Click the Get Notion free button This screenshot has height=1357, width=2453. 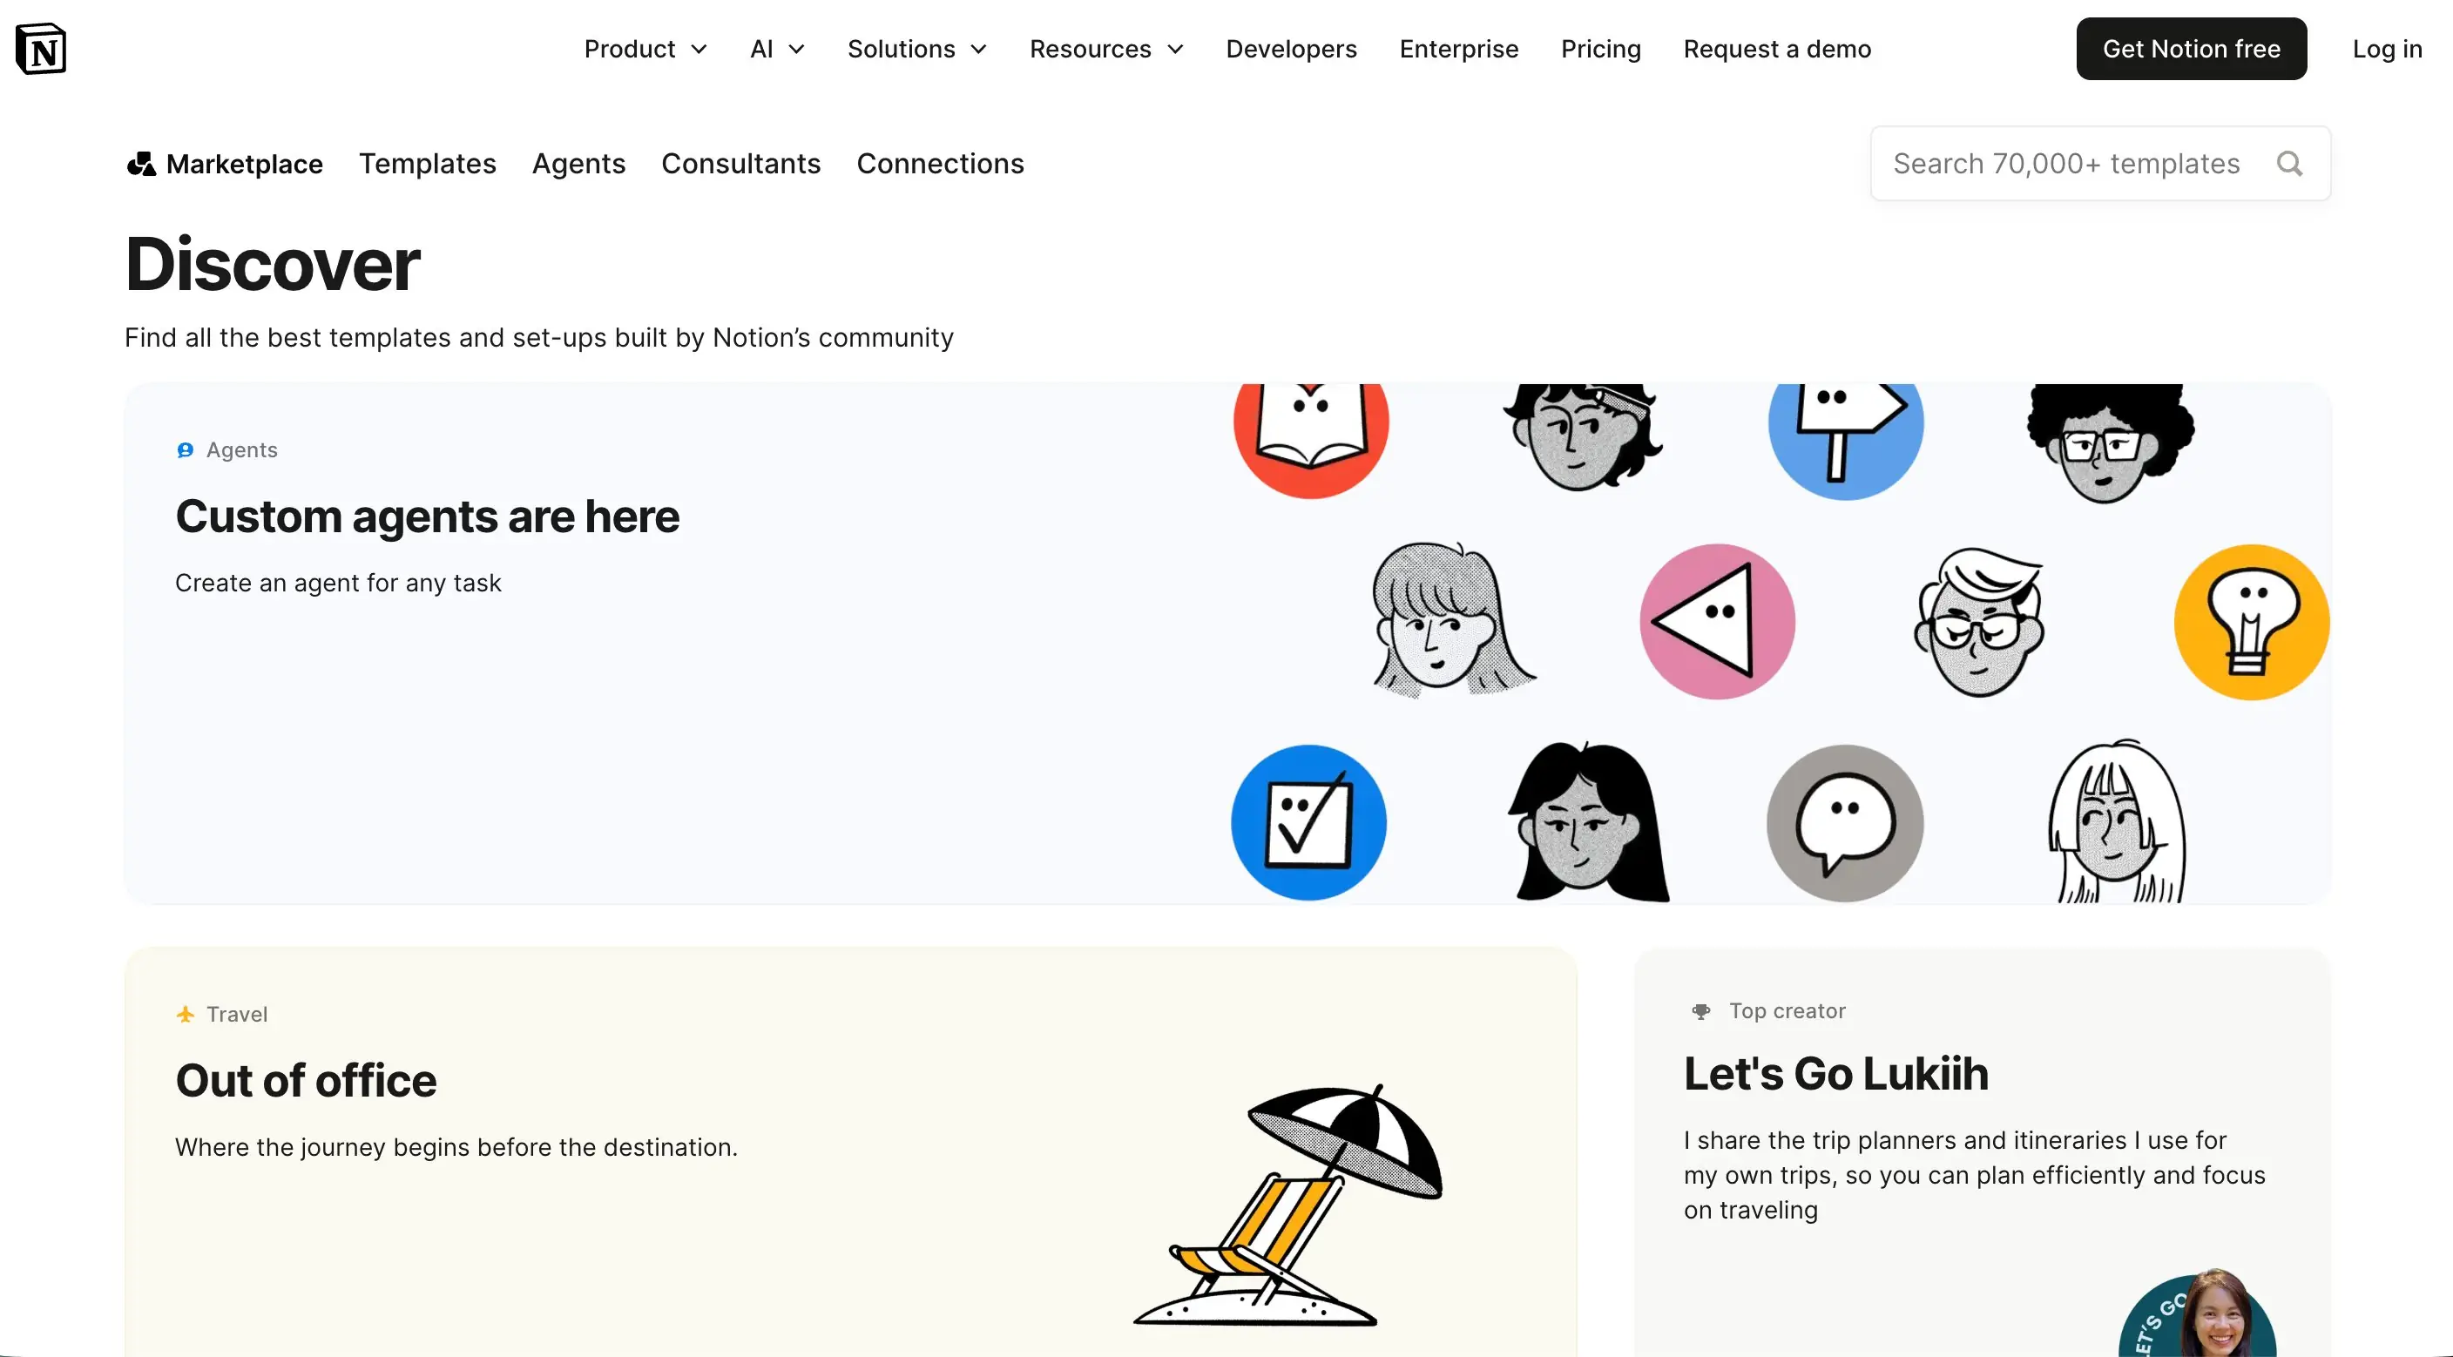(2191, 49)
